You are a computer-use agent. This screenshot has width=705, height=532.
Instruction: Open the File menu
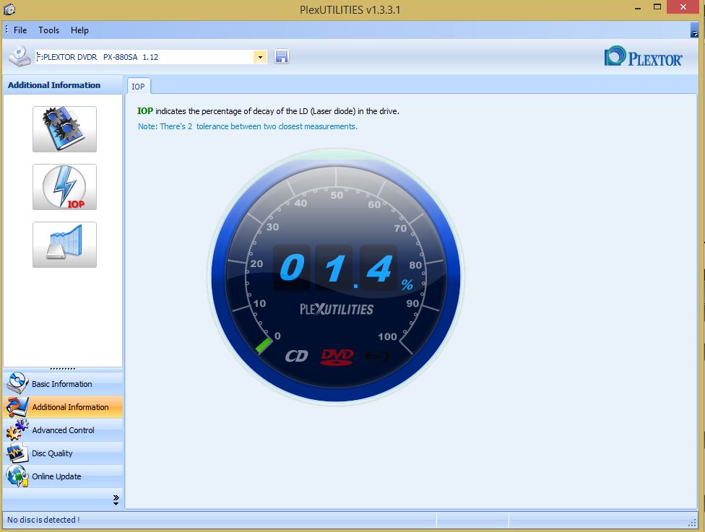click(20, 30)
